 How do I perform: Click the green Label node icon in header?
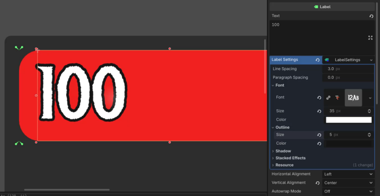316,7
